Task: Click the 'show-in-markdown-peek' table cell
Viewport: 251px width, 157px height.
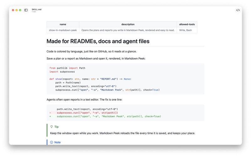Action: (63, 30)
